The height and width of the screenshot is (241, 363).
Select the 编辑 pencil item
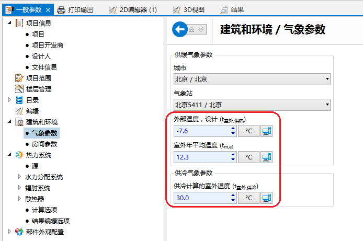32,111
